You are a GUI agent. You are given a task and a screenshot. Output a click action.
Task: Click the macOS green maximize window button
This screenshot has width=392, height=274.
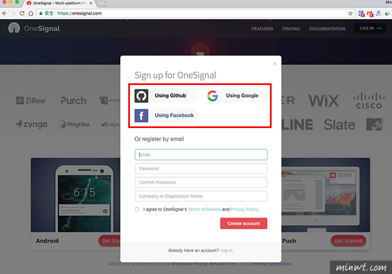tap(17, 2)
